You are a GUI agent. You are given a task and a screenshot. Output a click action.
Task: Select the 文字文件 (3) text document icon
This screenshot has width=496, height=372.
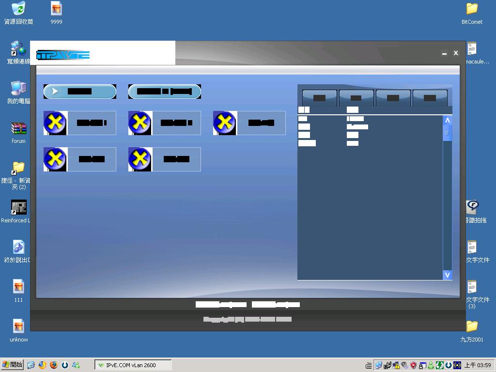coord(477,294)
